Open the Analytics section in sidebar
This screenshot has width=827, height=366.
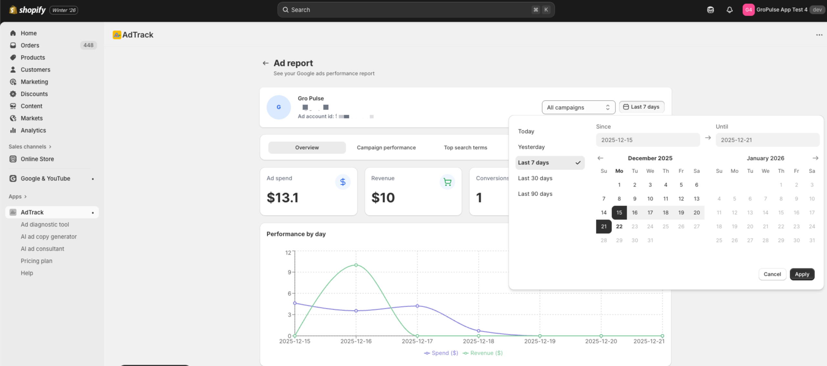[x=33, y=130]
